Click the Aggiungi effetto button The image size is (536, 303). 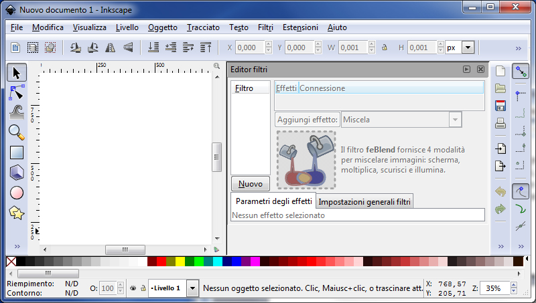[x=307, y=120]
